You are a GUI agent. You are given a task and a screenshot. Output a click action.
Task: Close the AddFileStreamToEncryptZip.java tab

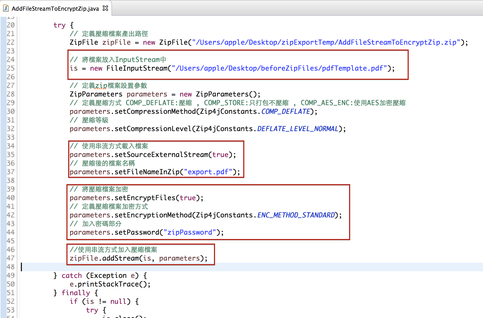[105, 8]
